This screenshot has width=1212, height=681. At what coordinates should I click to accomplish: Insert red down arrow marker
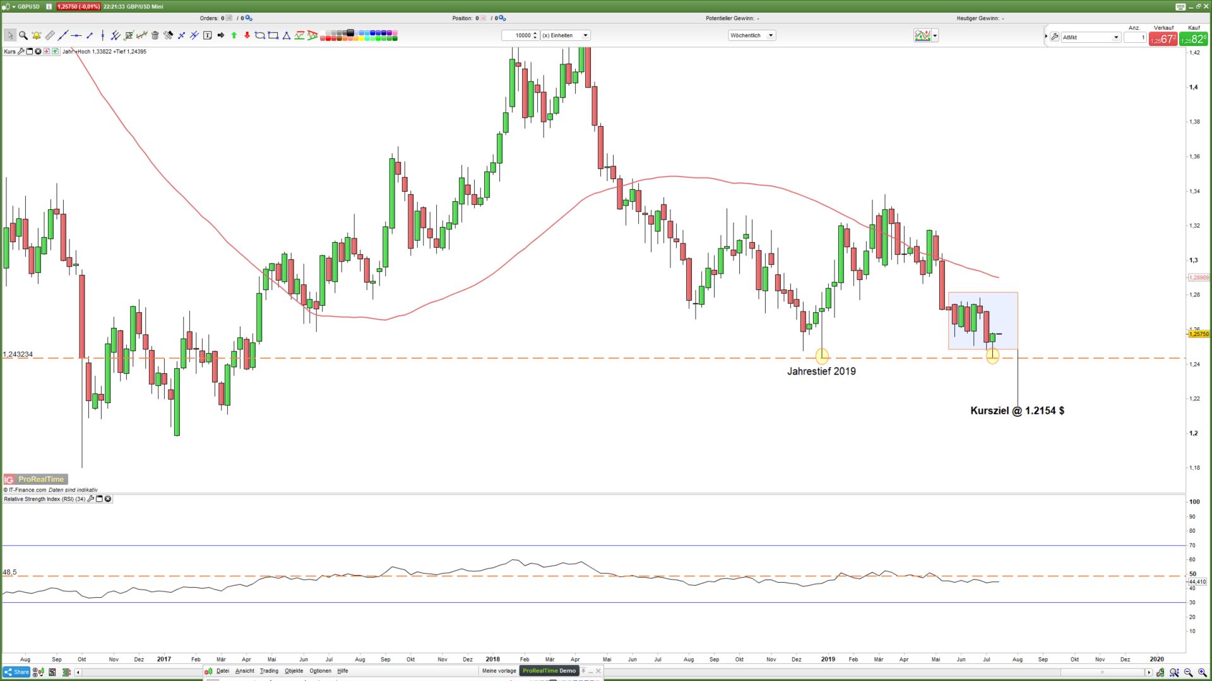tap(247, 35)
